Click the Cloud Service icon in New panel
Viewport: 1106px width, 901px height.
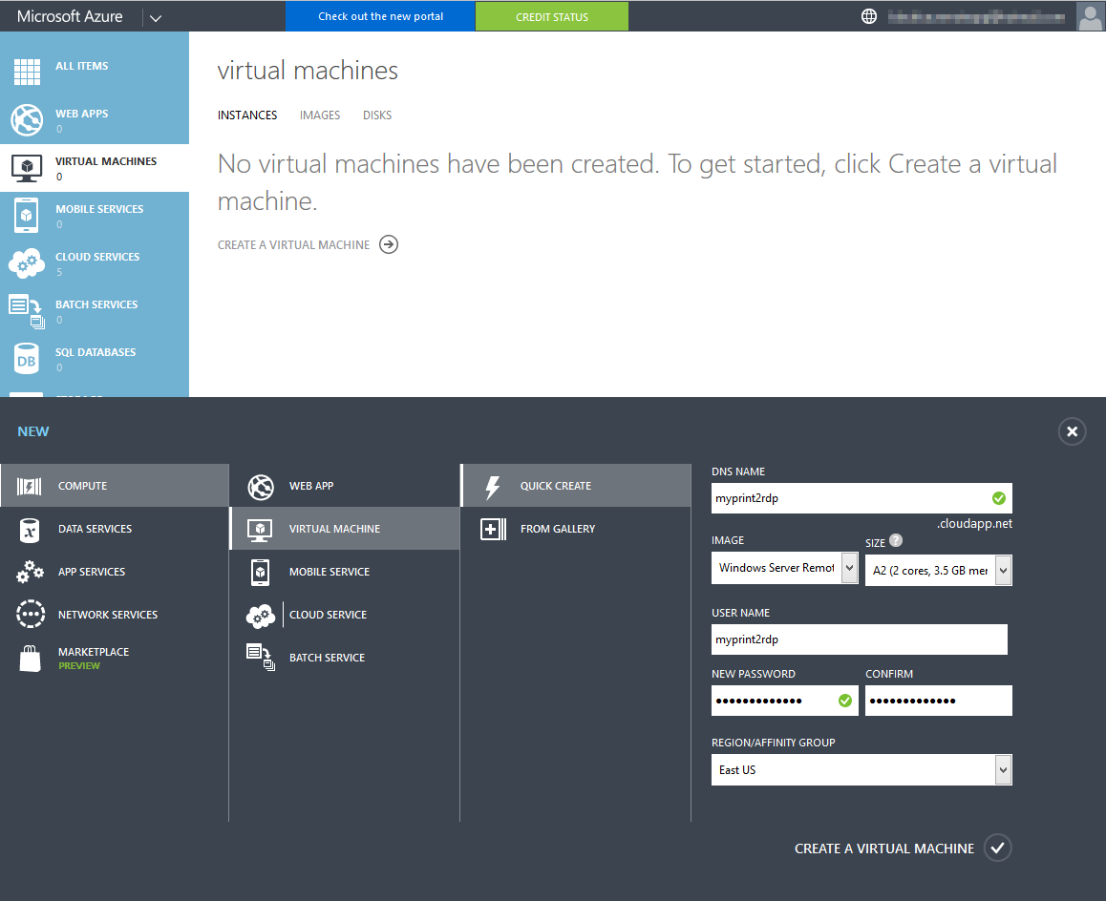261,616
